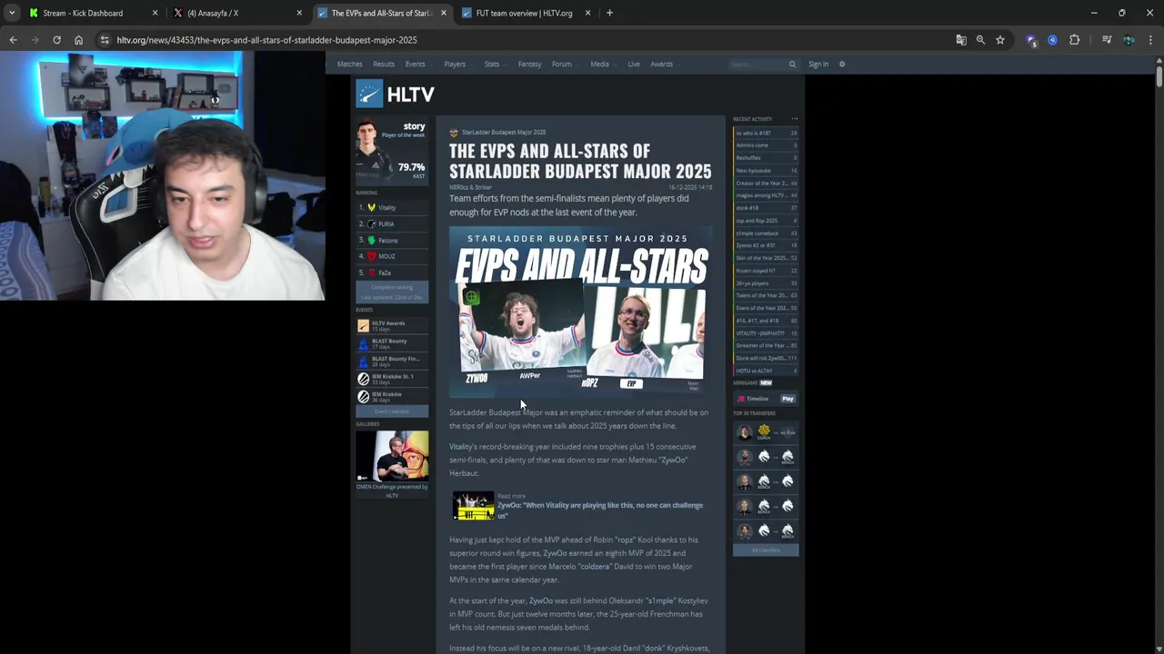Click the address bar URL field

pos(527,40)
